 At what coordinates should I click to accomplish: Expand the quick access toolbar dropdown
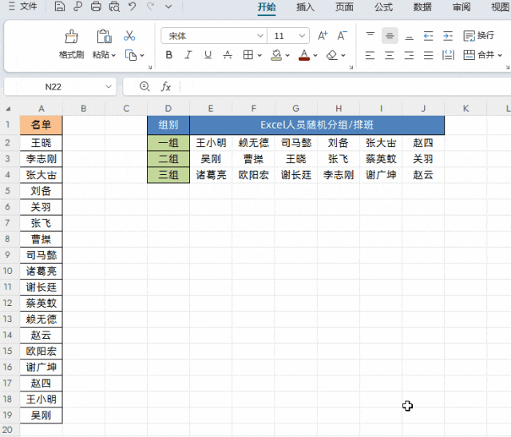tap(168, 6)
